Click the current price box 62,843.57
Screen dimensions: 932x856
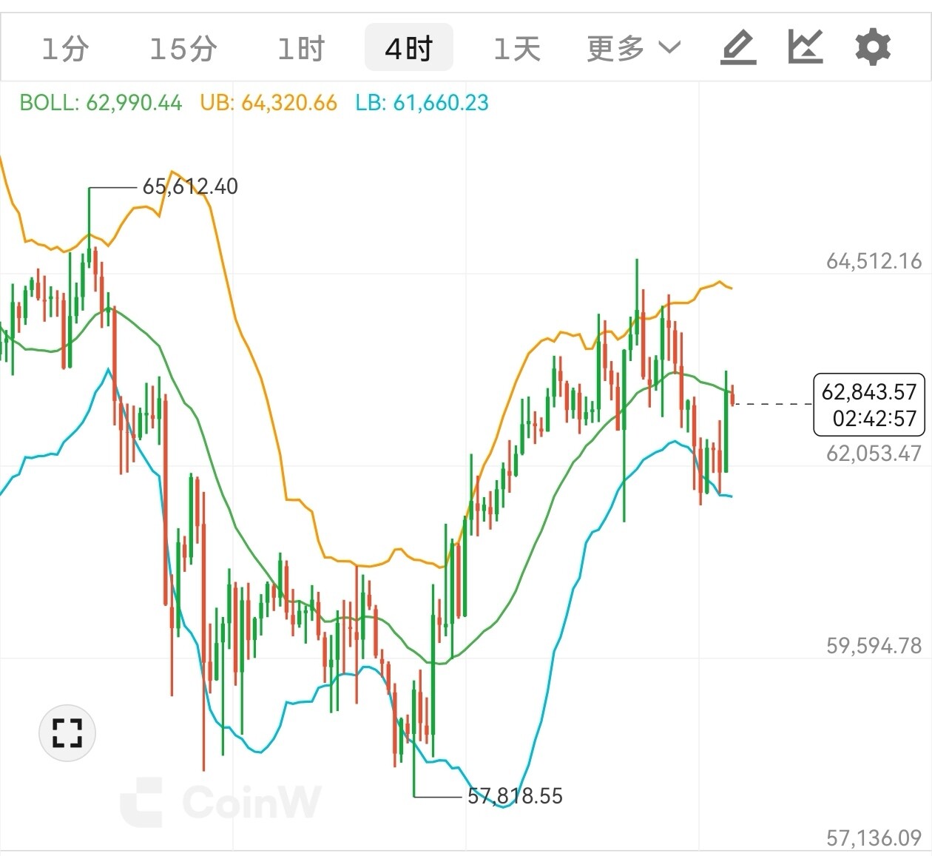pyautogui.click(x=869, y=391)
